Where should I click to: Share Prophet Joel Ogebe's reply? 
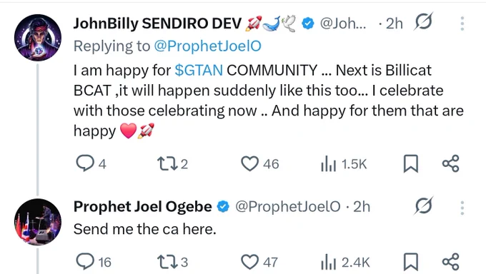(x=450, y=262)
